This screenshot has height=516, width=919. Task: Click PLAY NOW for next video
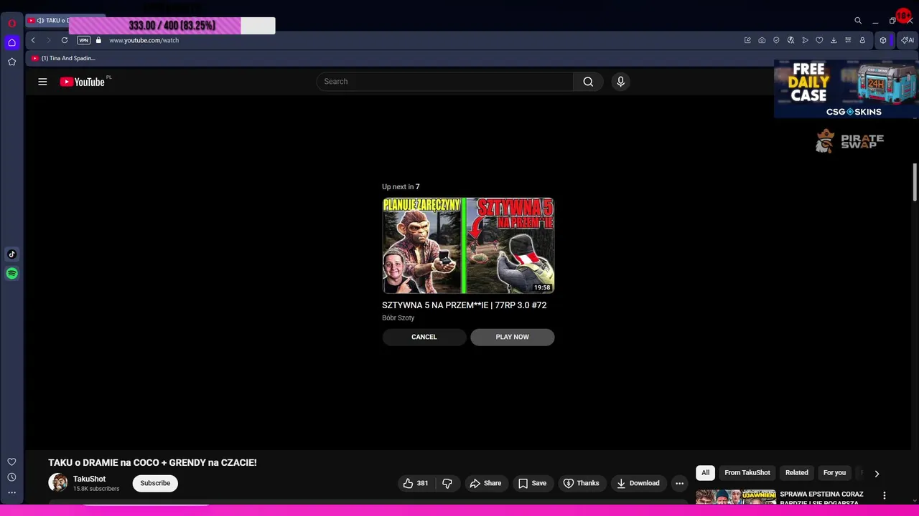(512, 337)
